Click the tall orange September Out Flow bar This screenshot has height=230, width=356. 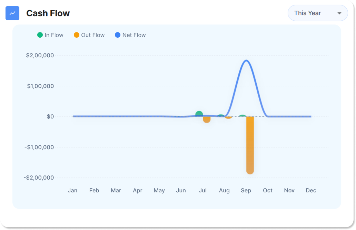[x=250, y=145]
